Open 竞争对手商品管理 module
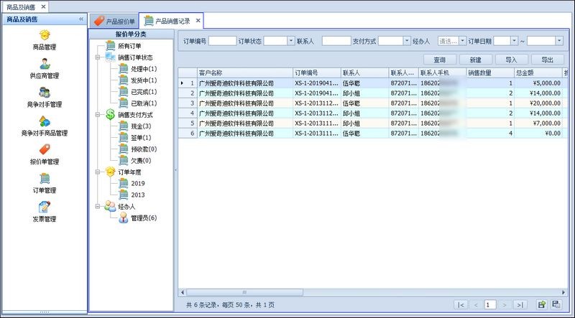The width and height of the screenshot is (575, 318). [x=45, y=126]
